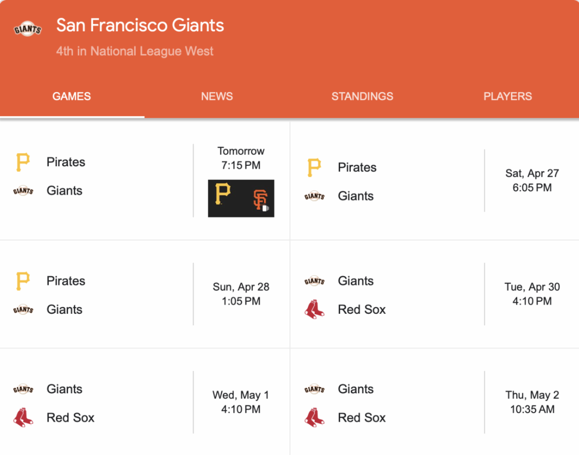Click Red Sox logo in Thu, May 2 game

(314, 417)
